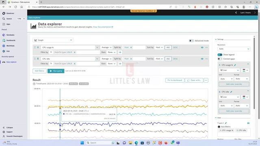Toggle visibility eye for metric B
The image size is (260, 146).
pos(202,59)
